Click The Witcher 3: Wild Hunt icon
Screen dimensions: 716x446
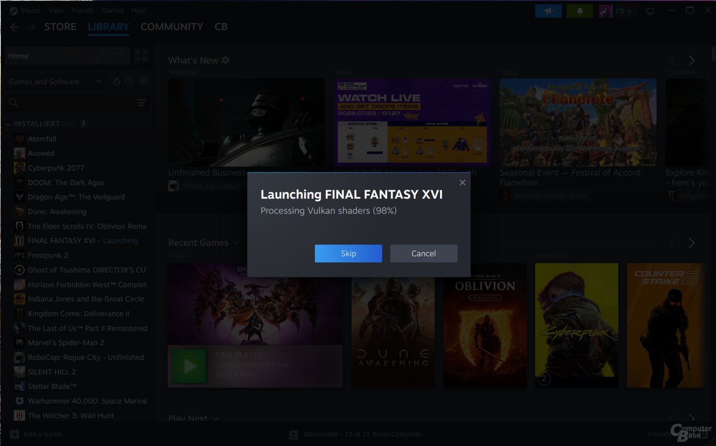click(19, 415)
